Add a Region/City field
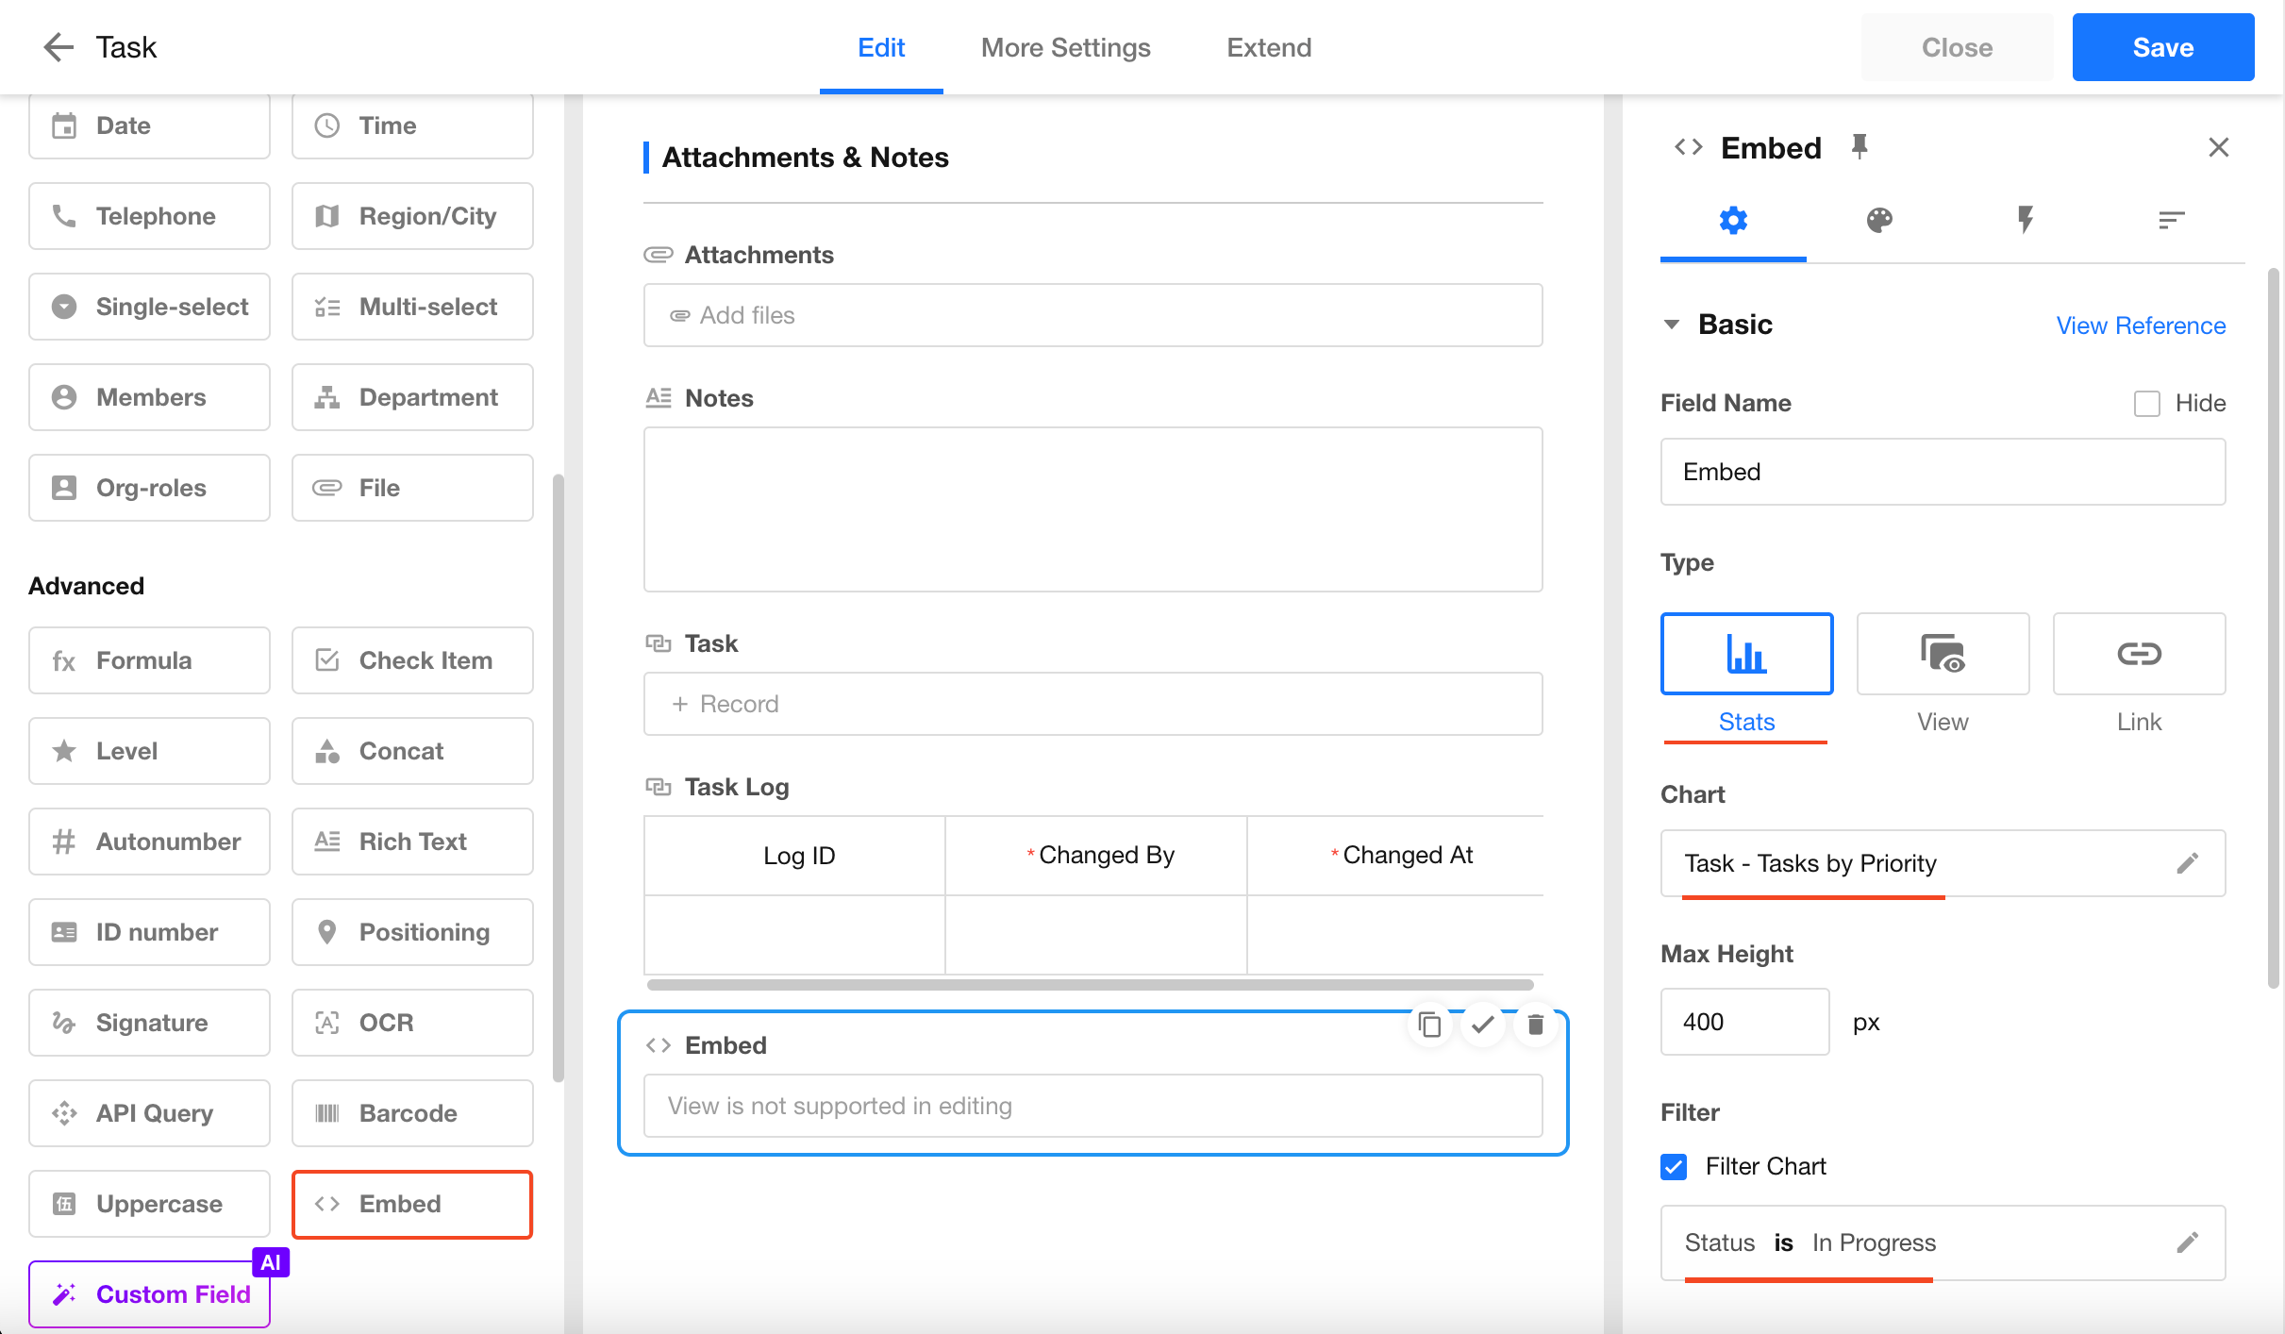 (x=412, y=216)
